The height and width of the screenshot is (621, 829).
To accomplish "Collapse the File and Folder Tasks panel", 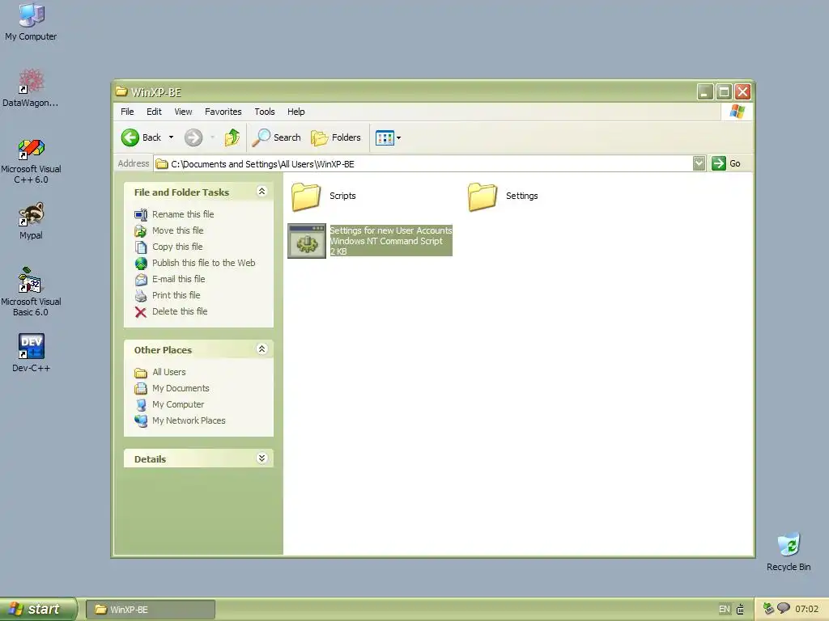I will click(261, 192).
